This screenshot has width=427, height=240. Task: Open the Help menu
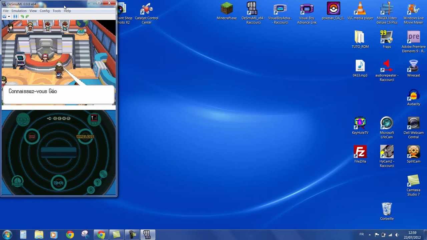[67, 11]
